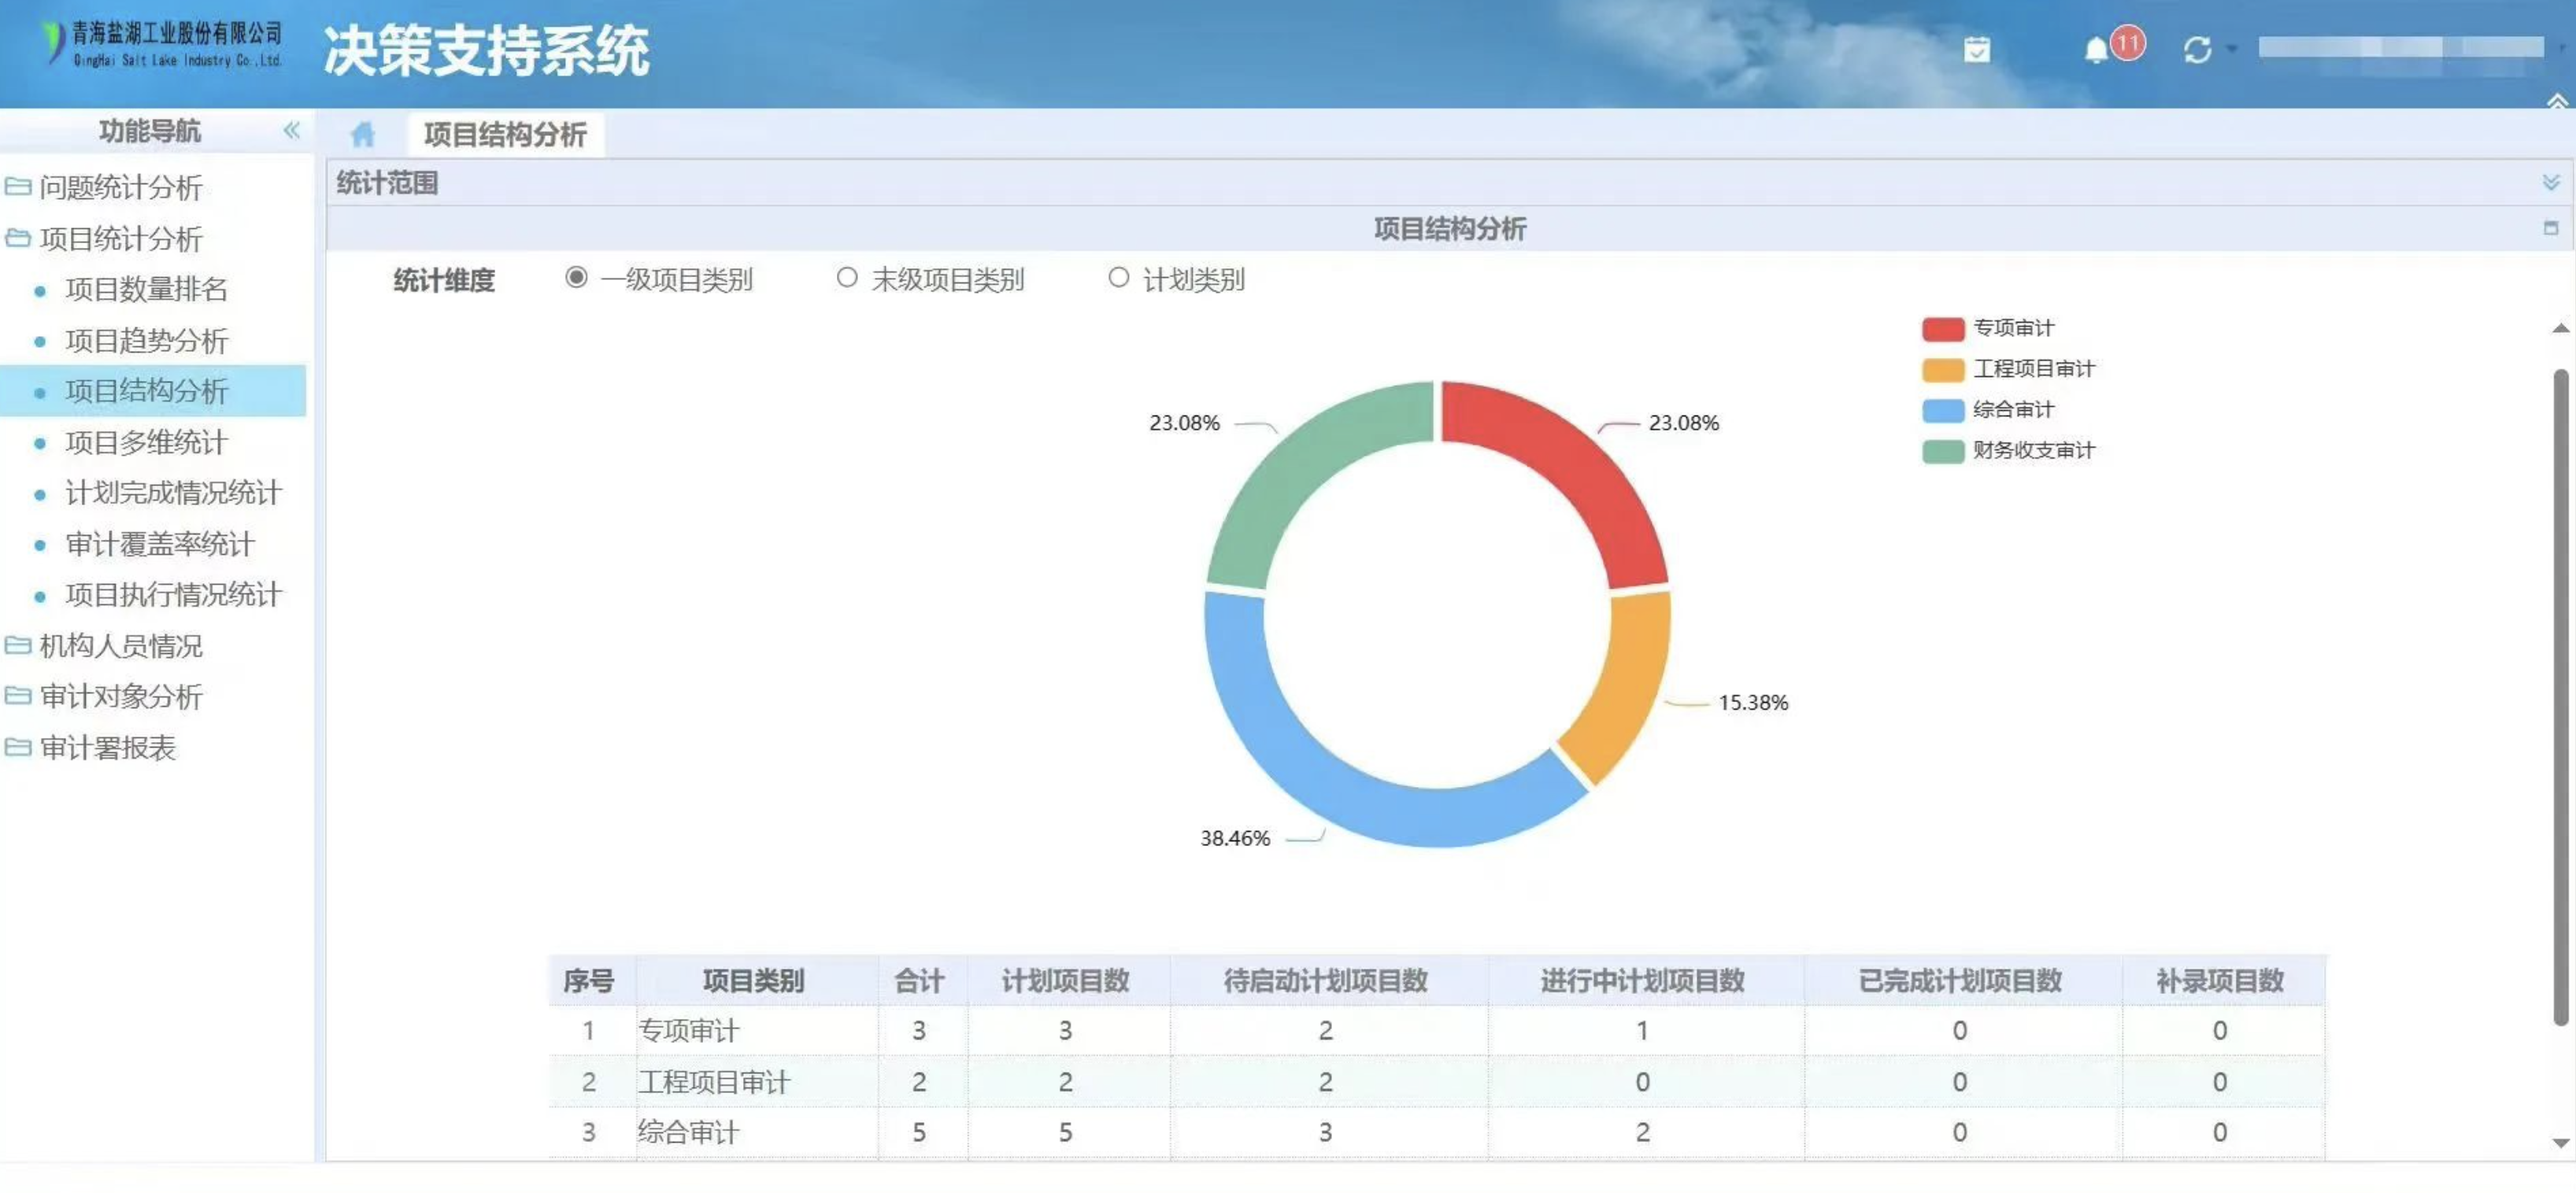Toggle the 综合审计 legend color swatch
The width and height of the screenshot is (2576, 1193).
point(1942,411)
